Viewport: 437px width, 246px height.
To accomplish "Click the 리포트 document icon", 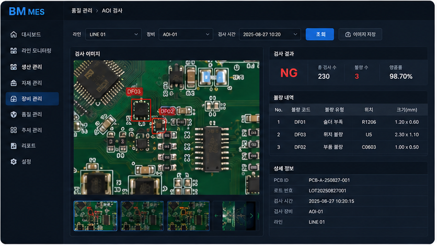I will (14, 146).
